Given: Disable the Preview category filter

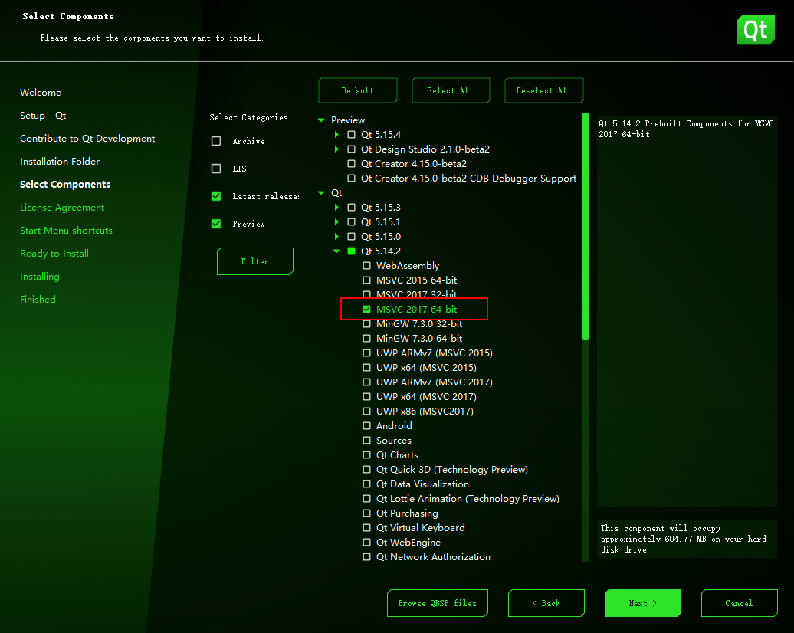Looking at the screenshot, I should click(217, 223).
